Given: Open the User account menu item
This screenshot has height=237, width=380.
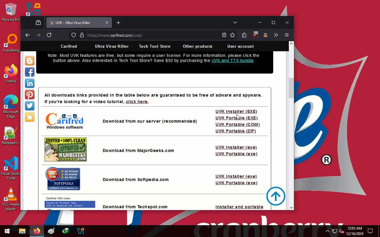Looking at the screenshot, I should click(x=240, y=46).
